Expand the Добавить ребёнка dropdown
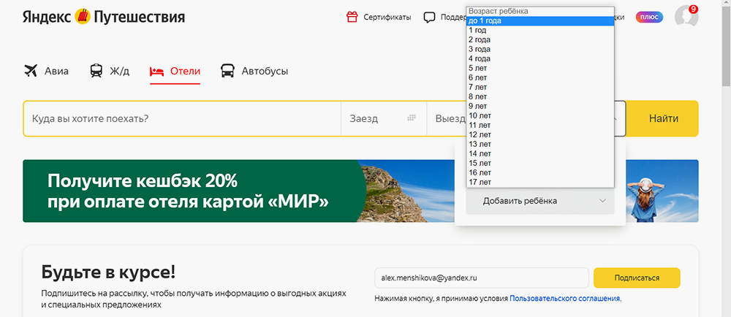The image size is (731, 317). click(540, 201)
